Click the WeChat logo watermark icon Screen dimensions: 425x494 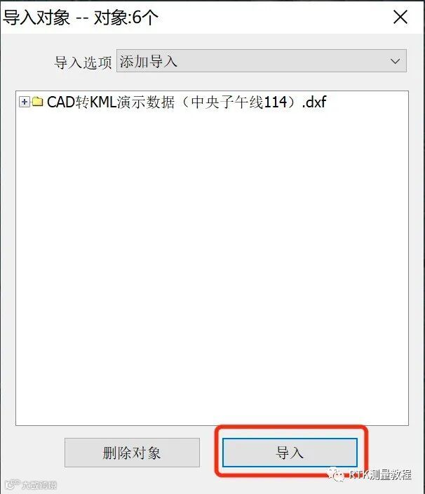click(336, 474)
